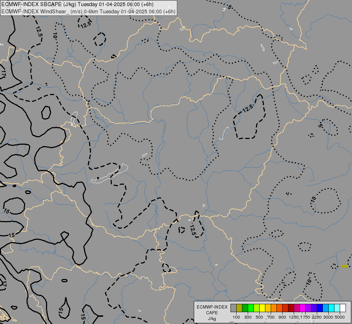Select the brick red legend swatch
The image size is (352, 324).
point(285,308)
